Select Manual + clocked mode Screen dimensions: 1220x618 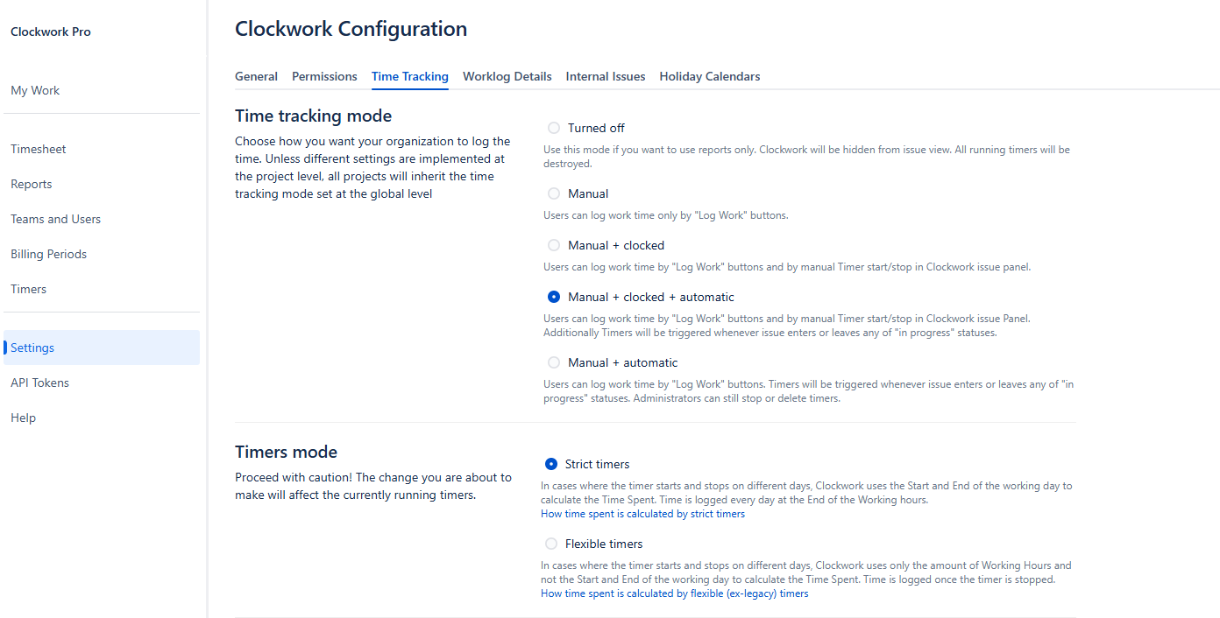(x=554, y=245)
